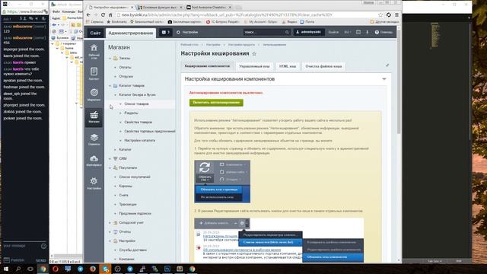Click the notifications counter icon in admin header

click(166, 32)
